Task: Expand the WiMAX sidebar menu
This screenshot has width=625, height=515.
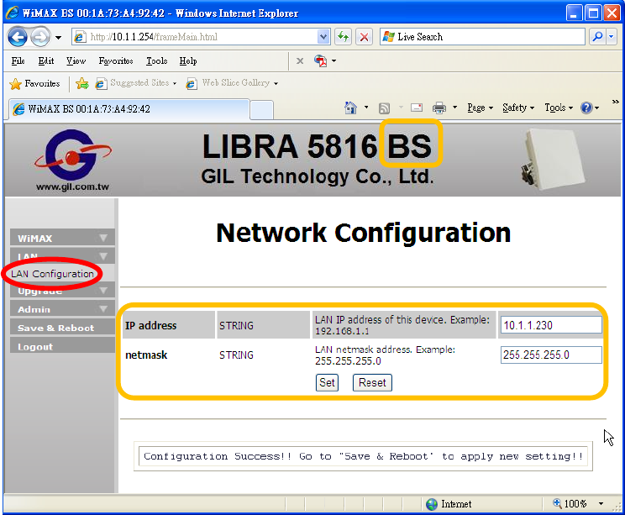Action: [62, 238]
